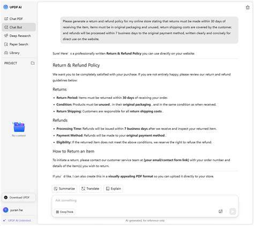This screenshot has height=226, width=254.
Task: Open the yuran he account menu
Action: pos(13,210)
